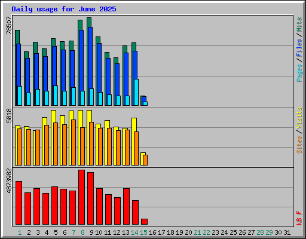Screen dimensions: 306x239
Task: Click the 4873982 axis value
Action: (9, 181)
